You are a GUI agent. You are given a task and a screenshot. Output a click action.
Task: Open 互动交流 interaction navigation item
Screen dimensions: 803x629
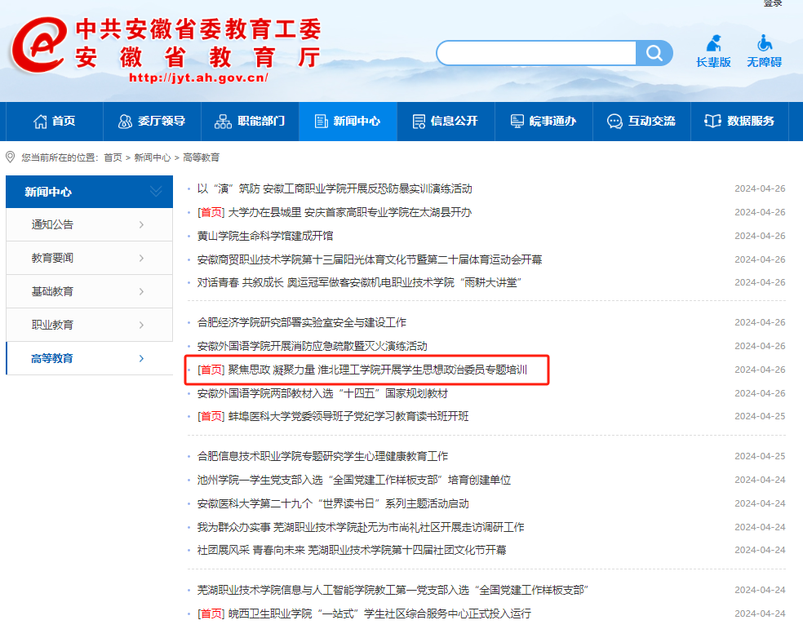pos(641,121)
